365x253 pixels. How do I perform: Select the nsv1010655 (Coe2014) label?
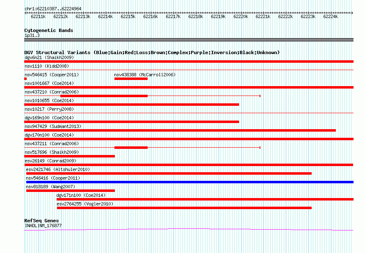click(x=49, y=100)
